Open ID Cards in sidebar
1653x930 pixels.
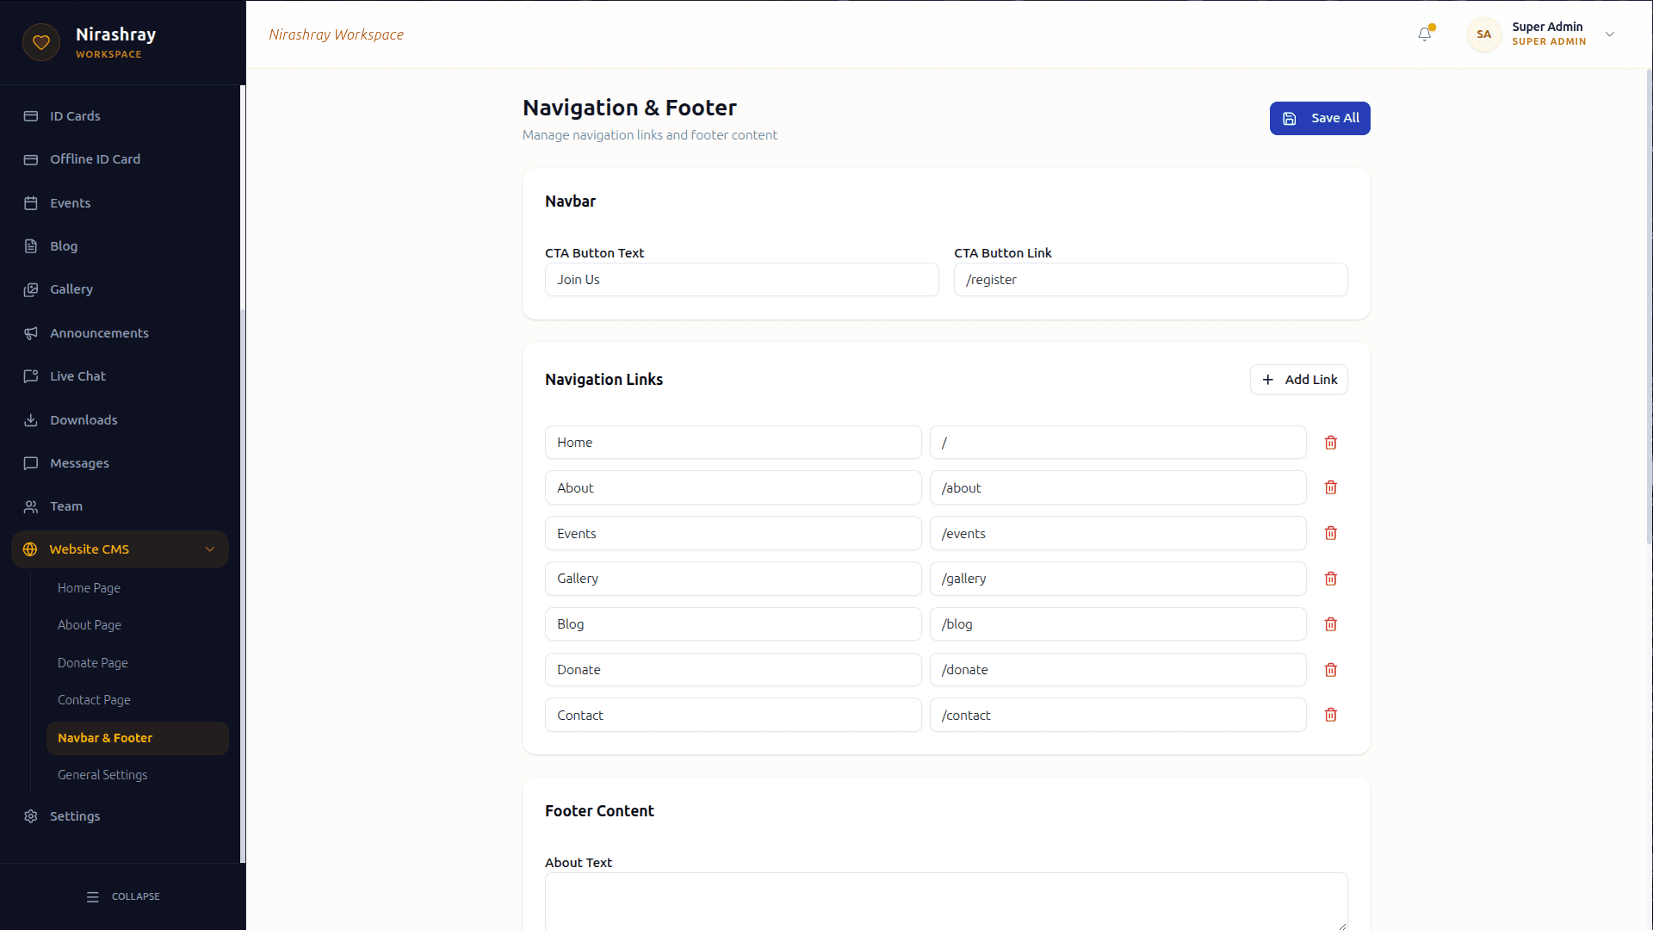pyautogui.click(x=121, y=116)
